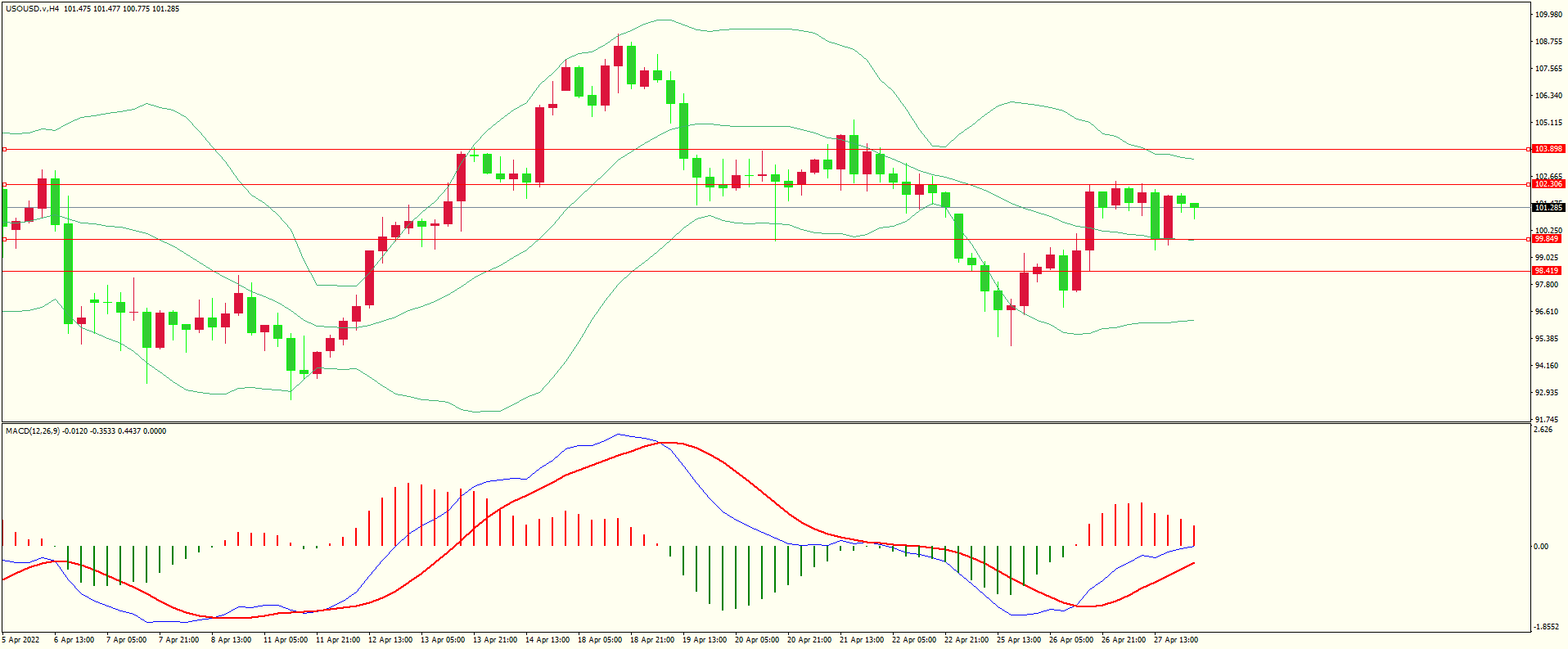
Task: Click the 0.00 MACD zero level label
Action: [x=1541, y=547]
